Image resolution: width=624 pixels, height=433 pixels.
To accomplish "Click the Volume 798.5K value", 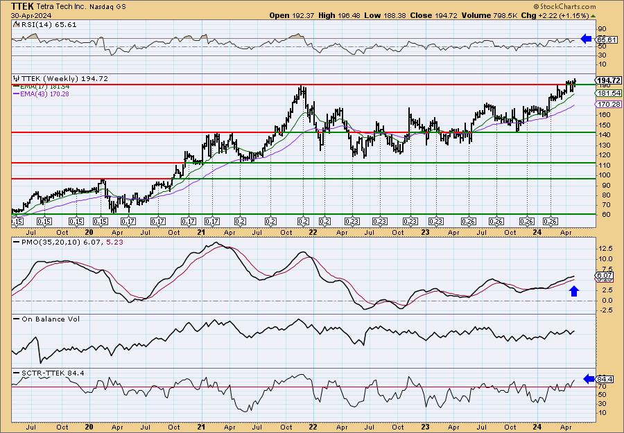I will [490, 15].
